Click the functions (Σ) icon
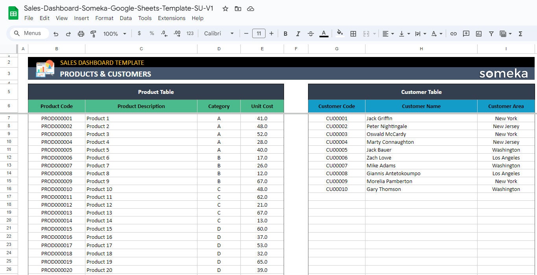537x275 pixels. 520,33
